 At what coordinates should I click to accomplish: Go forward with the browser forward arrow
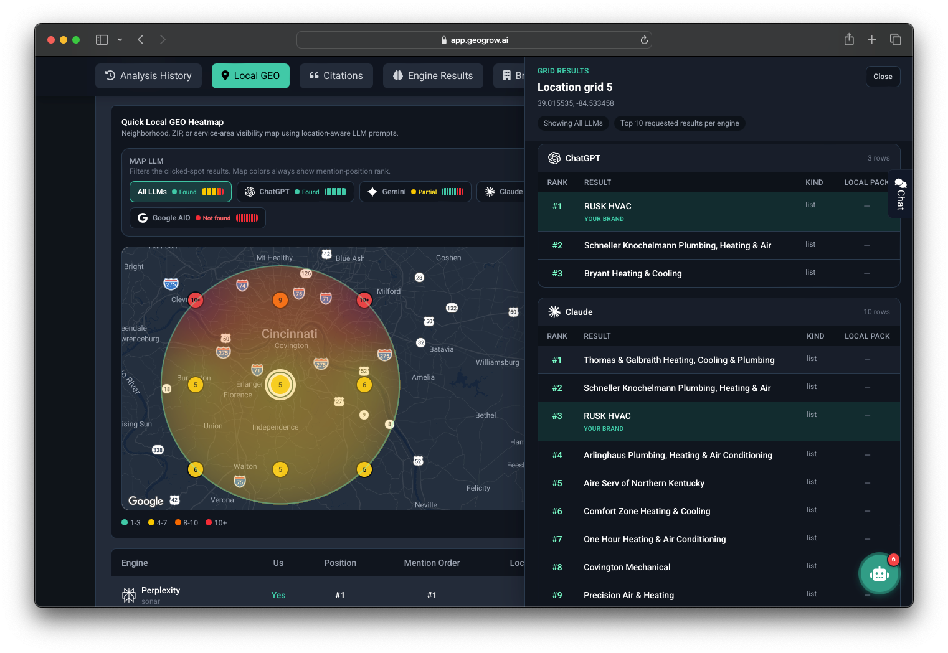pos(163,40)
